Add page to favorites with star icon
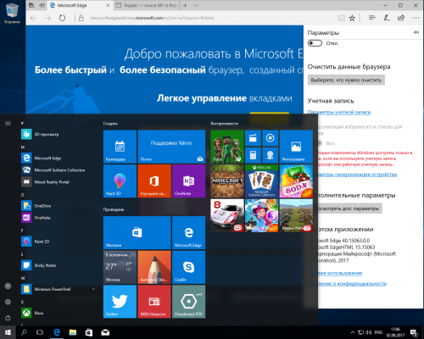The image size is (424, 339). click(352, 18)
